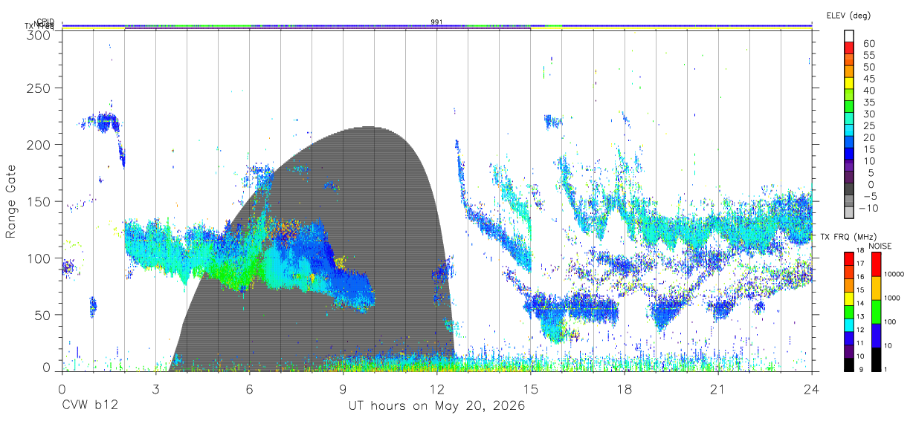Choose the green swatch in TX FRQ bar
This screenshot has height=421, width=913.
pos(848,310)
